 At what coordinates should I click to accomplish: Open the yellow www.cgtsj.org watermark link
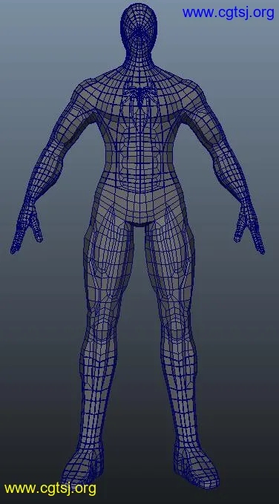pos(50,488)
